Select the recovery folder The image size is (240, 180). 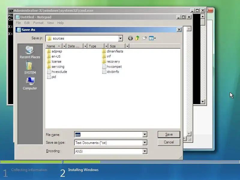[x=111, y=61]
